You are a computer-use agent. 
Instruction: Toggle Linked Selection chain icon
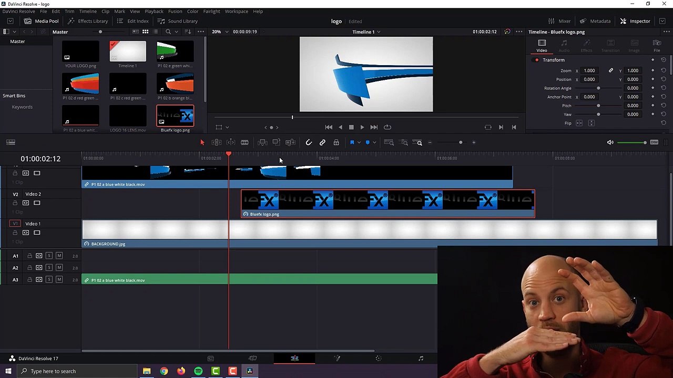pyautogui.click(x=322, y=142)
